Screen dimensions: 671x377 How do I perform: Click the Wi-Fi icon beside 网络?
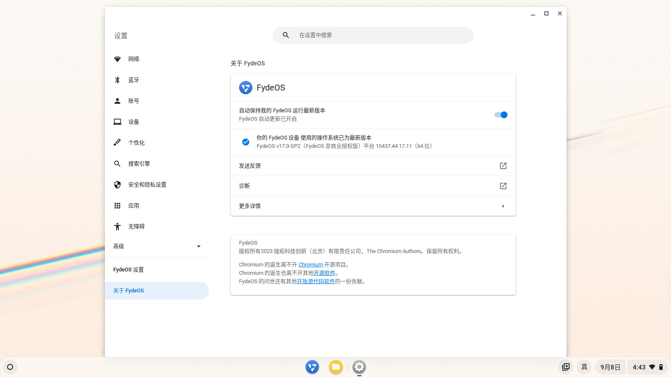(117, 59)
